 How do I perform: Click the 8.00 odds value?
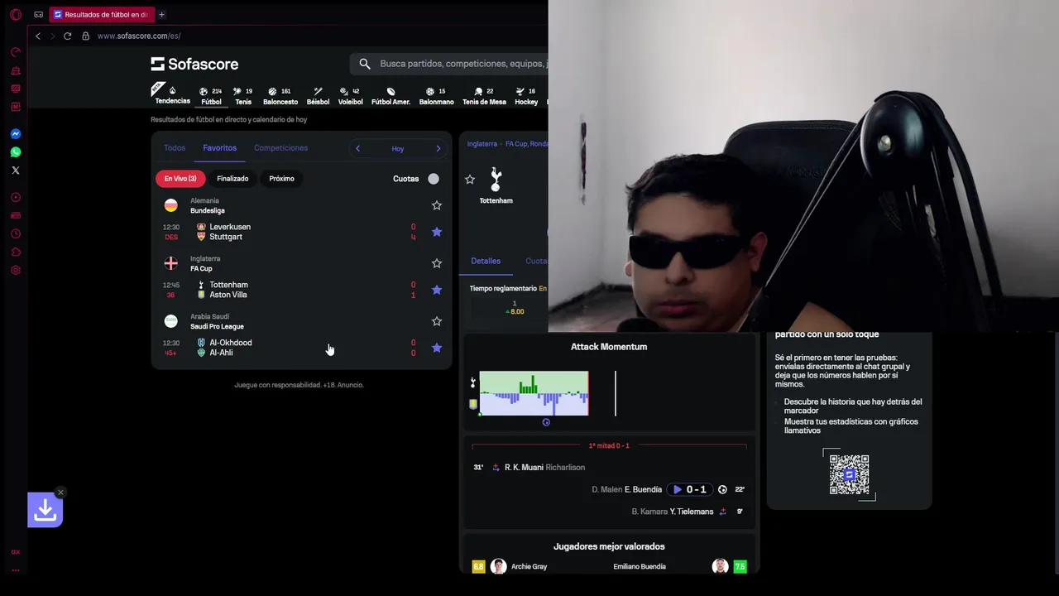point(515,311)
